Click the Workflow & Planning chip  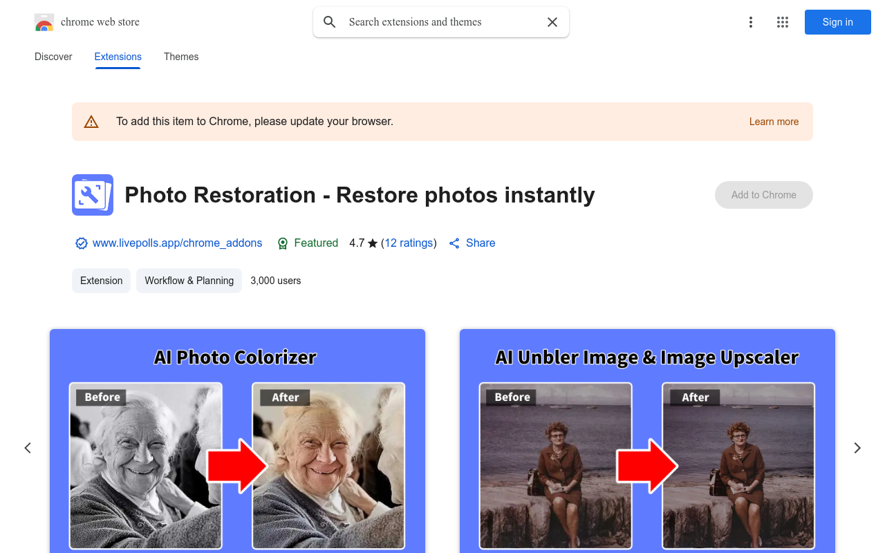[189, 281]
